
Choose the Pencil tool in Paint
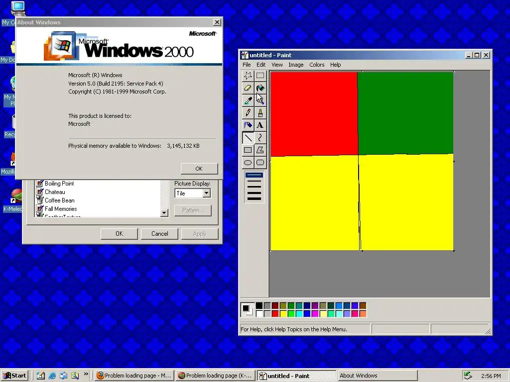(248, 113)
